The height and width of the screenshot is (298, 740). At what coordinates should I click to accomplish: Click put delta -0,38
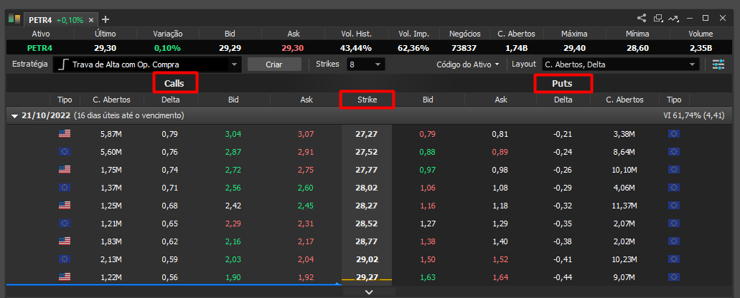coord(563,241)
